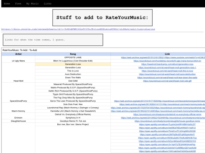Click the Link column header
Image resolution: width=205 pixels, height=153 pixels.
tap(167, 54)
